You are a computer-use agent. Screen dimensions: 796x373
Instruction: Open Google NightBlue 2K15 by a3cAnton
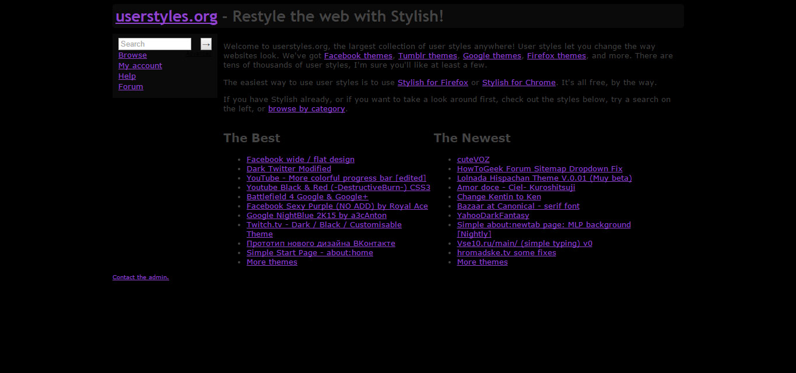[x=317, y=216]
